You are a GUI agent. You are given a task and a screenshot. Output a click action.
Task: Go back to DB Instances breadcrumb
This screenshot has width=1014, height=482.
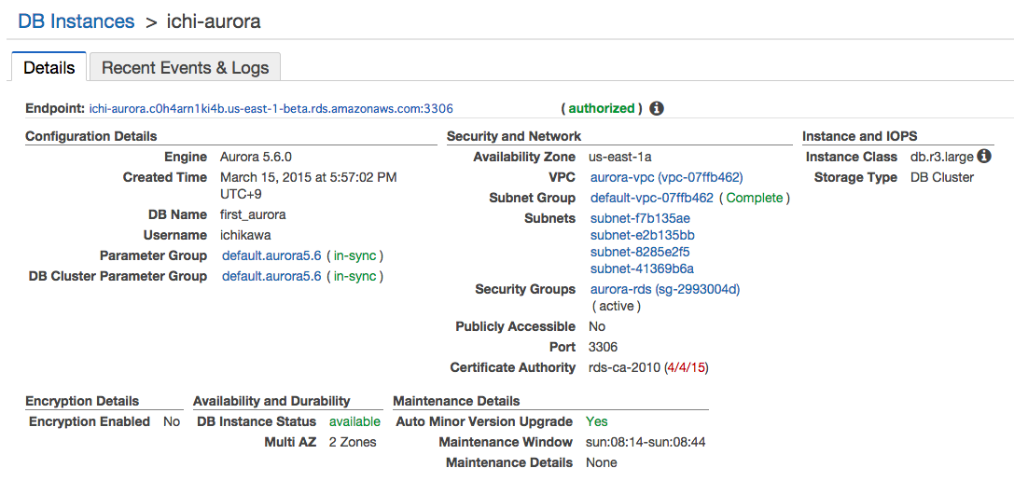click(76, 21)
